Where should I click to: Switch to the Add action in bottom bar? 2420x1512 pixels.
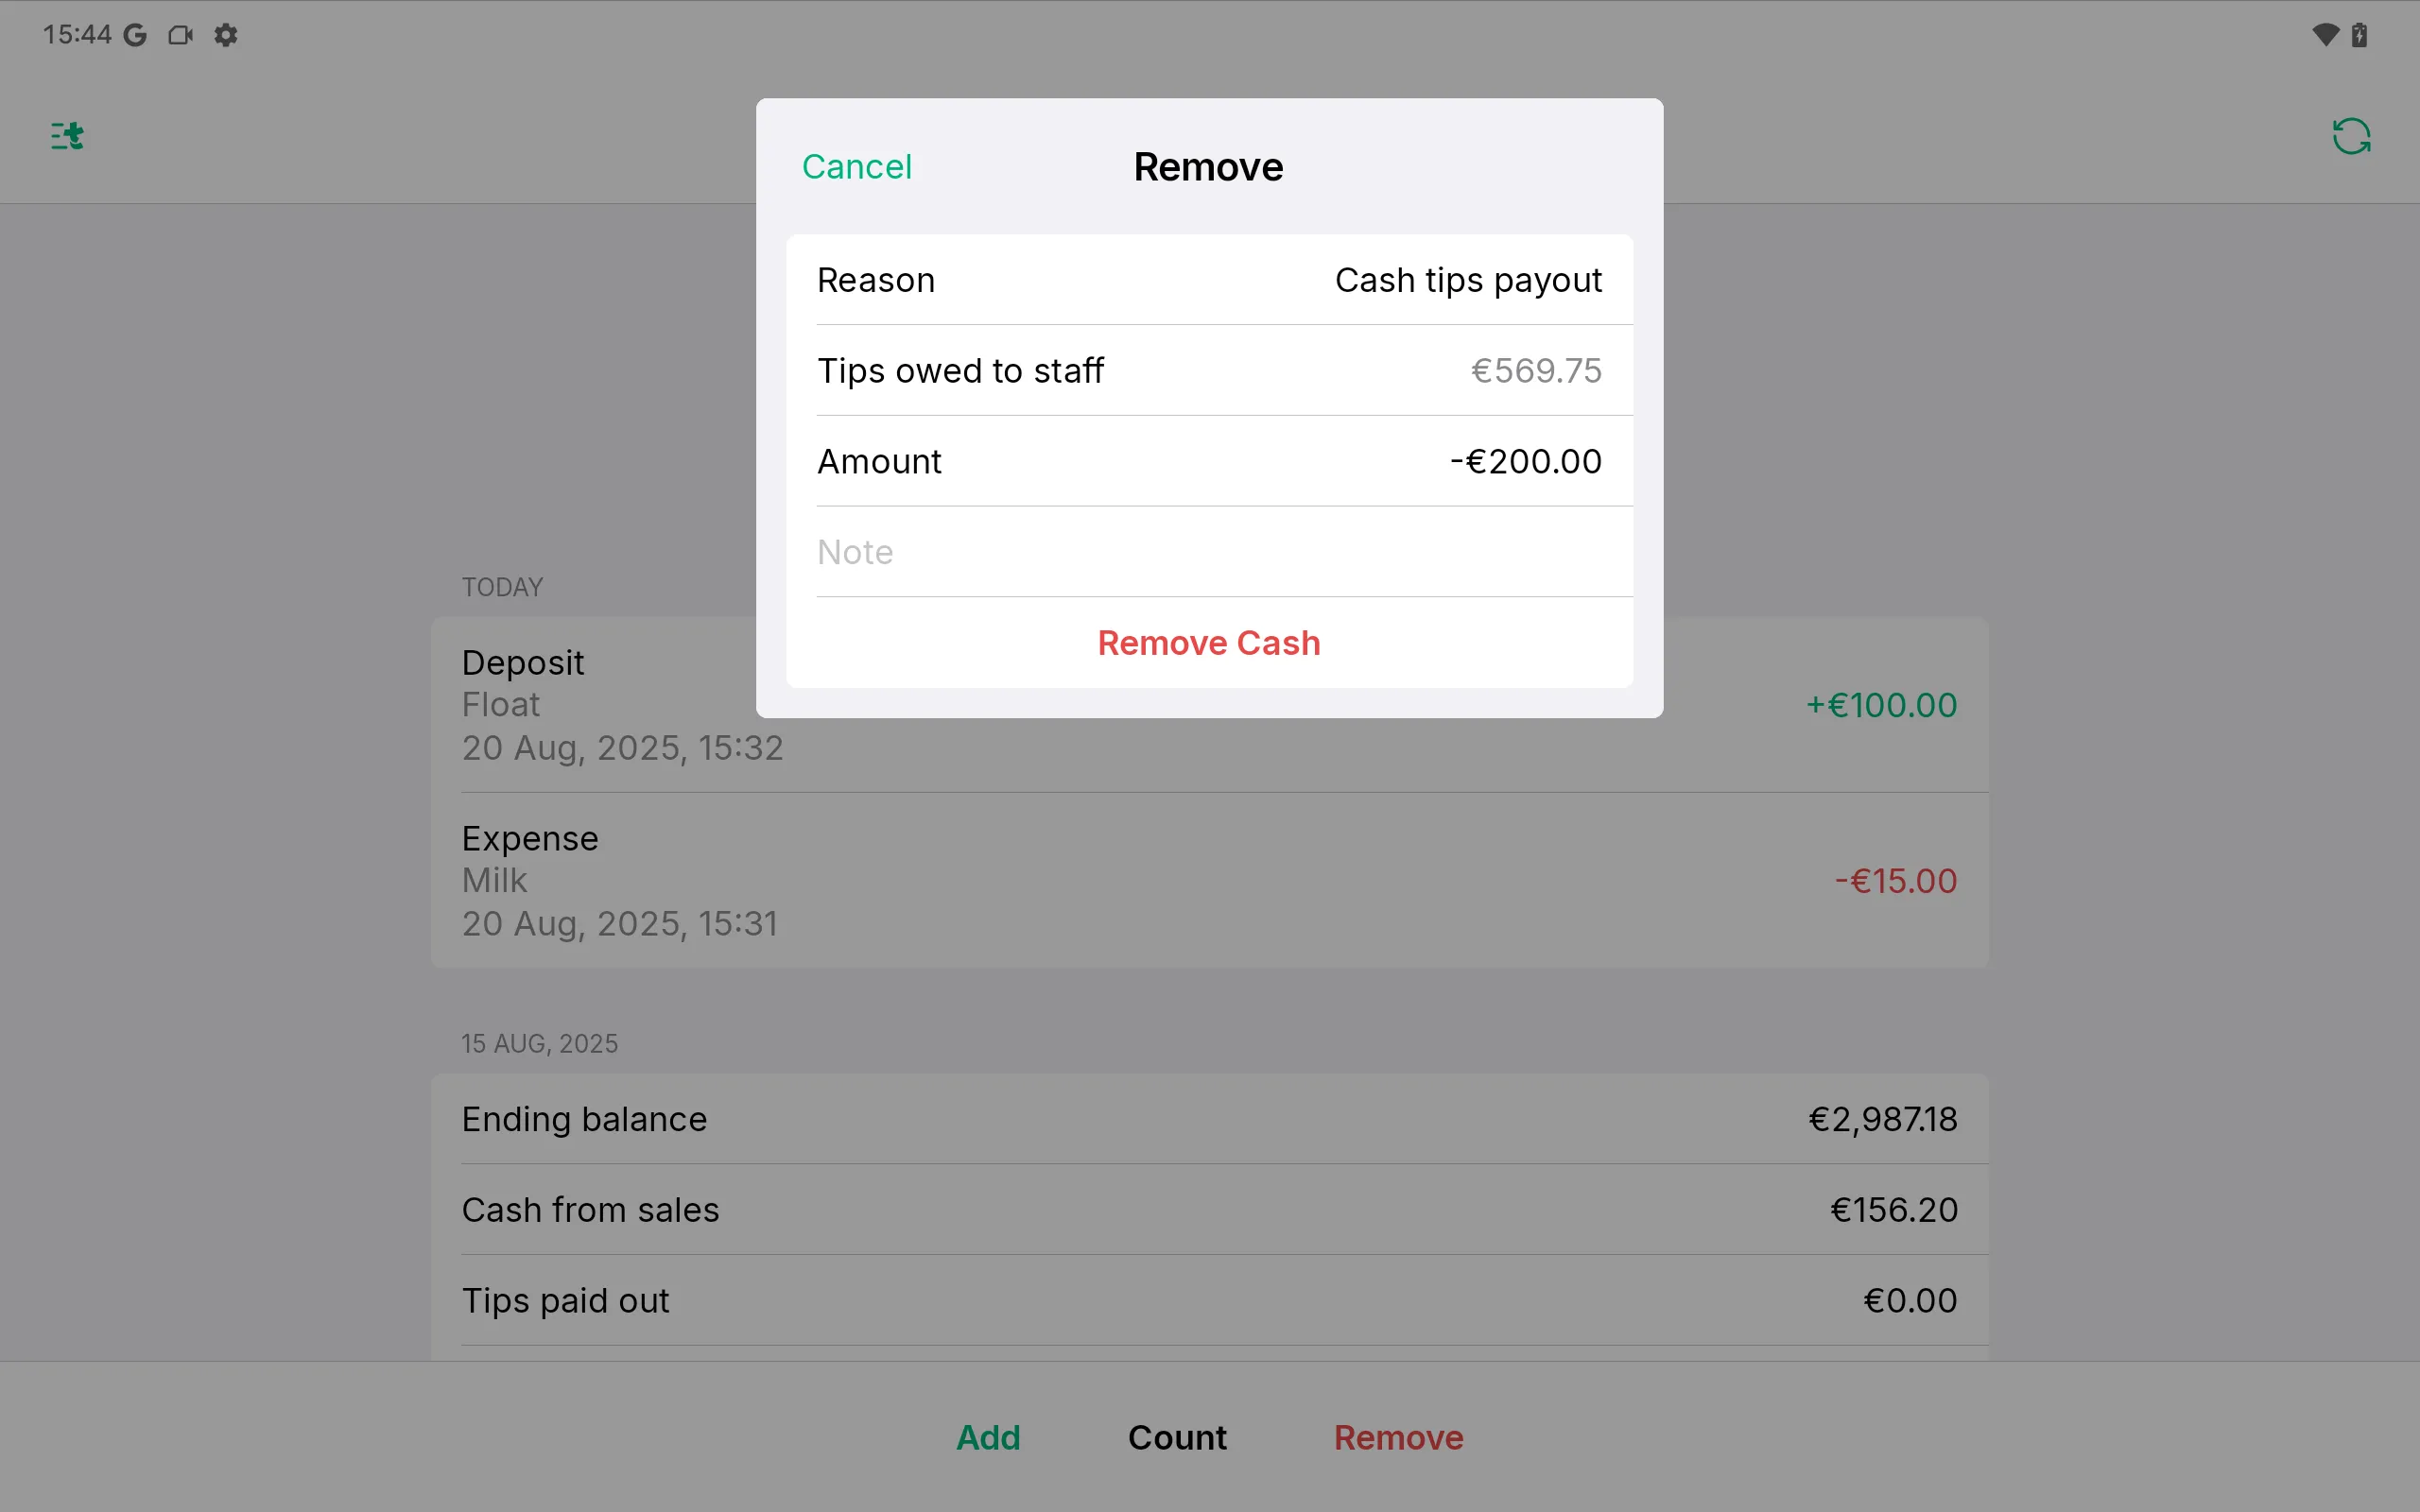click(988, 1437)
